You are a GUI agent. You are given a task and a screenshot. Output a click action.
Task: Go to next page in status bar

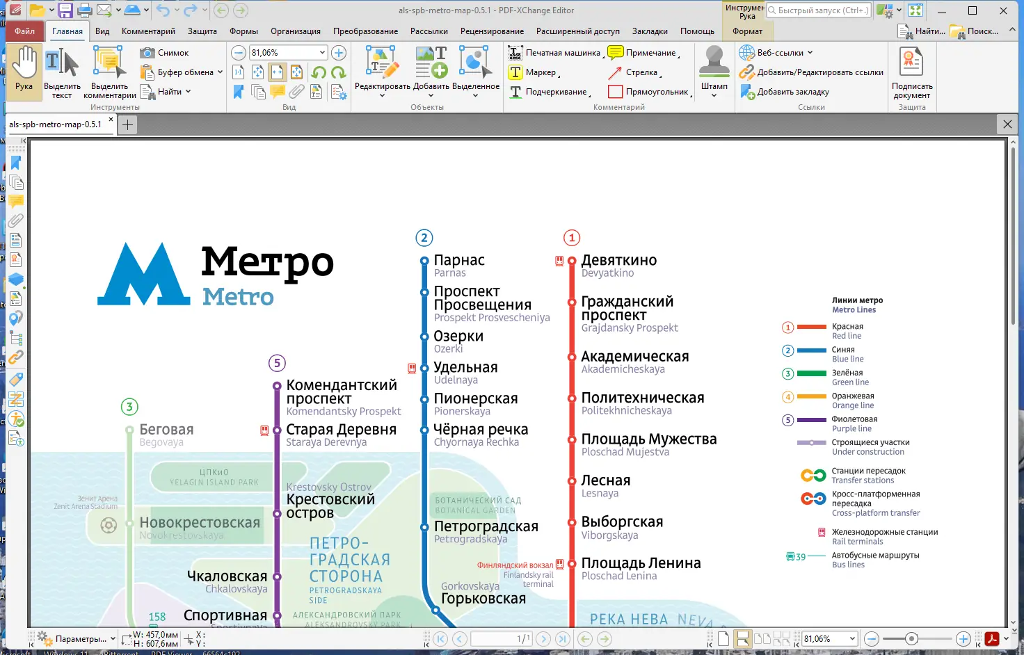544,638
